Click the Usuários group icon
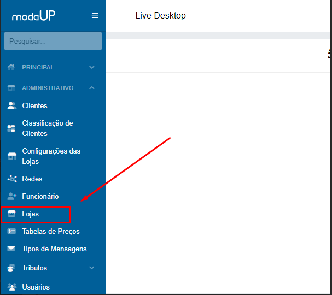 tap(12, 287)
